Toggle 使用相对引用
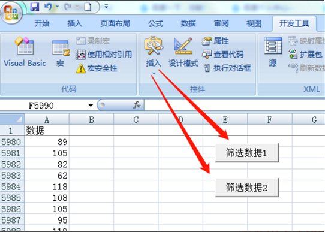This screenshot has width=325, height=232. coord(104,55)
